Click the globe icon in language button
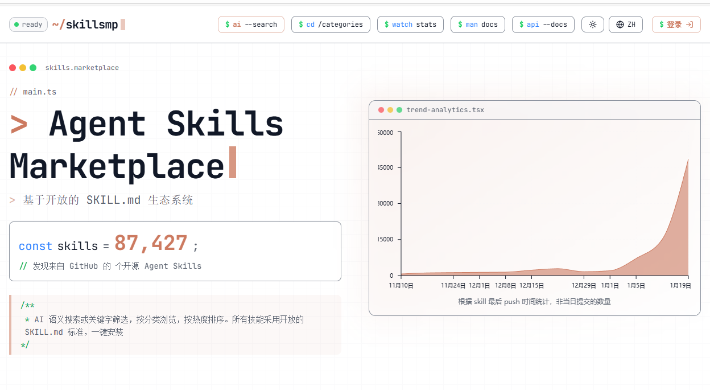 (620, 24)
